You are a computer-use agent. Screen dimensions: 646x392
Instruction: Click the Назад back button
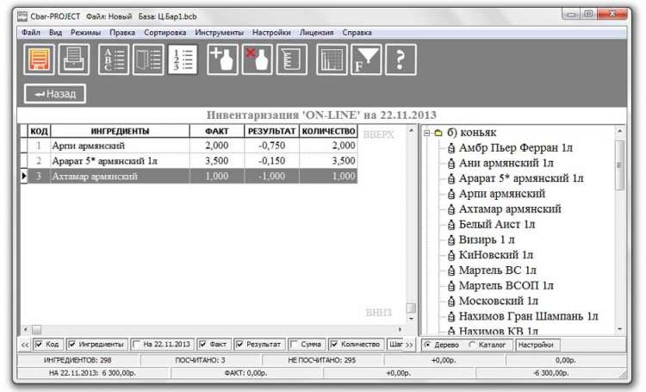(55, 94)
